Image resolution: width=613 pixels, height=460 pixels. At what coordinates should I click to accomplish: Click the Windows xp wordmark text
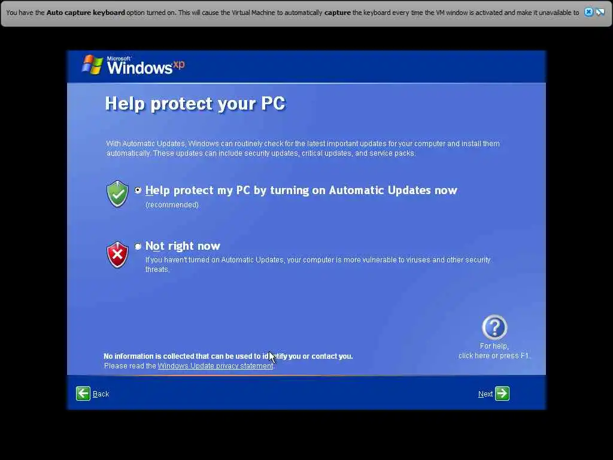pyautogui.click(x=145, y=65)
